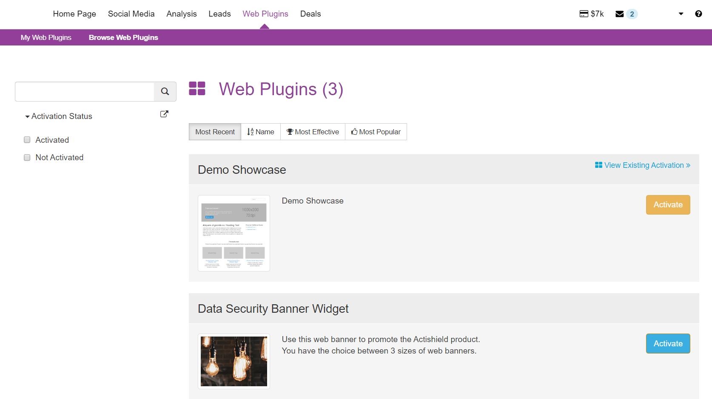Click the thumbs-up icon on Most Popular
712x399 pixels.
354,132
